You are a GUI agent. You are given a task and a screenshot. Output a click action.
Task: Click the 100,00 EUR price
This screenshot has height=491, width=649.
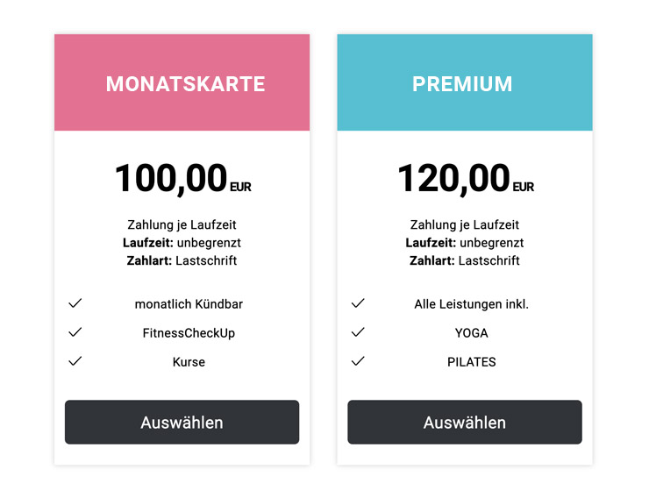182,179
